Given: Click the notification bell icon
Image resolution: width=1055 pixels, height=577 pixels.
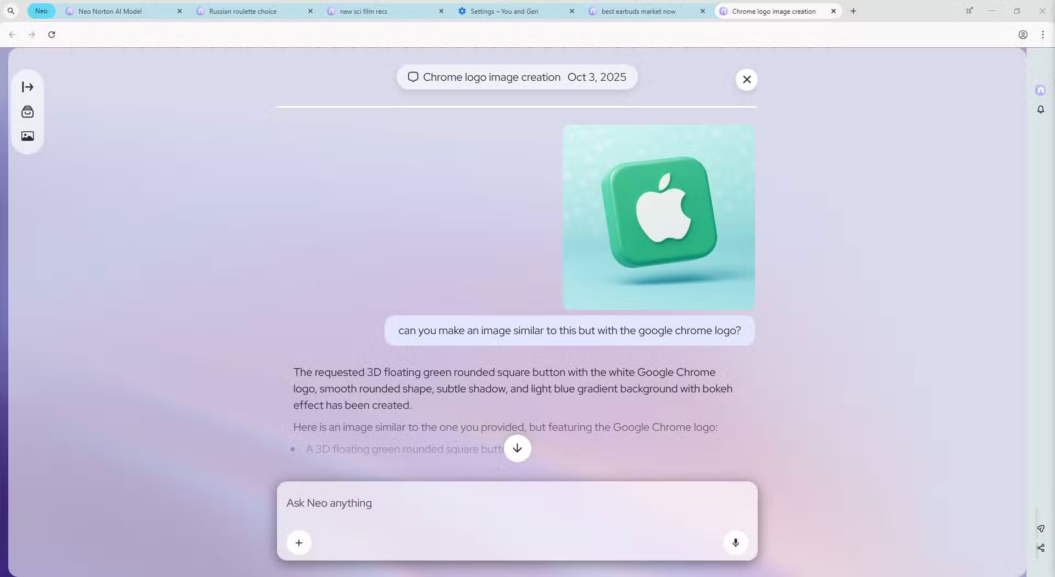Looking at the screenshot, I should [x=1041, y=109].
